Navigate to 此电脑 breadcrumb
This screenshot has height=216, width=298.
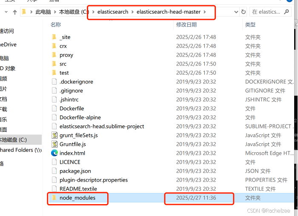point(43,12)
